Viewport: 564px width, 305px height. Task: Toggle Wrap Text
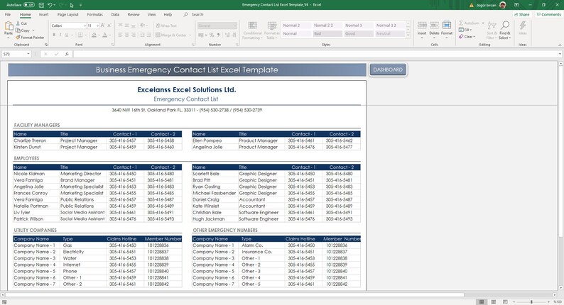pyautogui.click(x=166, y=26)
